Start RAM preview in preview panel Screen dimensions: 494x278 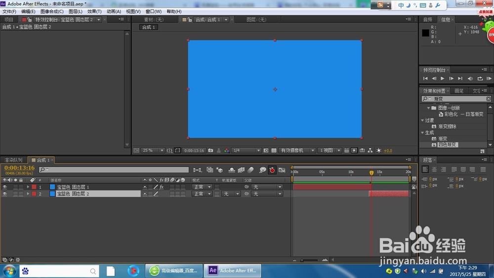click(x=489, y=78)
